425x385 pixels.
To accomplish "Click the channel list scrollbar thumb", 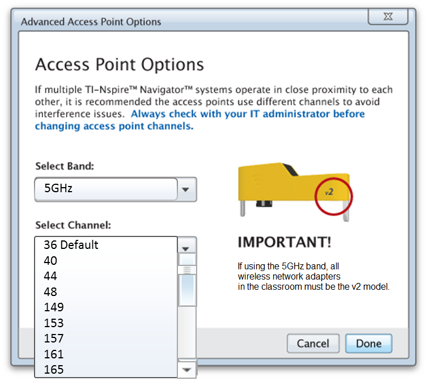I will pyautogui.click(x=187, y=286).
